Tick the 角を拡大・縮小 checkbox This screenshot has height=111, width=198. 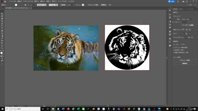174,50
